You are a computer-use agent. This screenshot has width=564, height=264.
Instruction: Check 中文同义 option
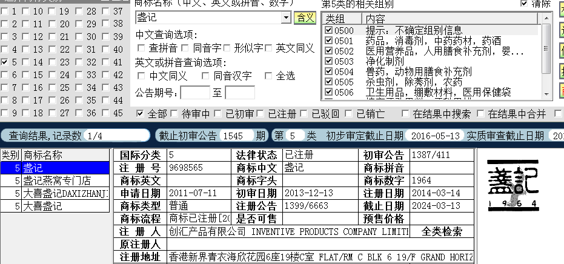141,76
